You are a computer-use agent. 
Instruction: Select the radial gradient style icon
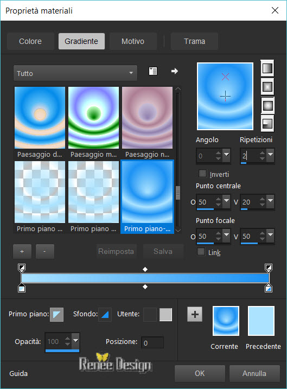point(267,124)
